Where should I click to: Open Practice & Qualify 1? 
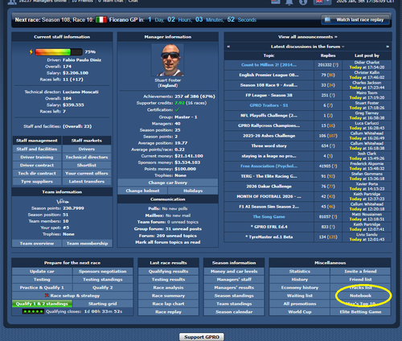[42, 287]
